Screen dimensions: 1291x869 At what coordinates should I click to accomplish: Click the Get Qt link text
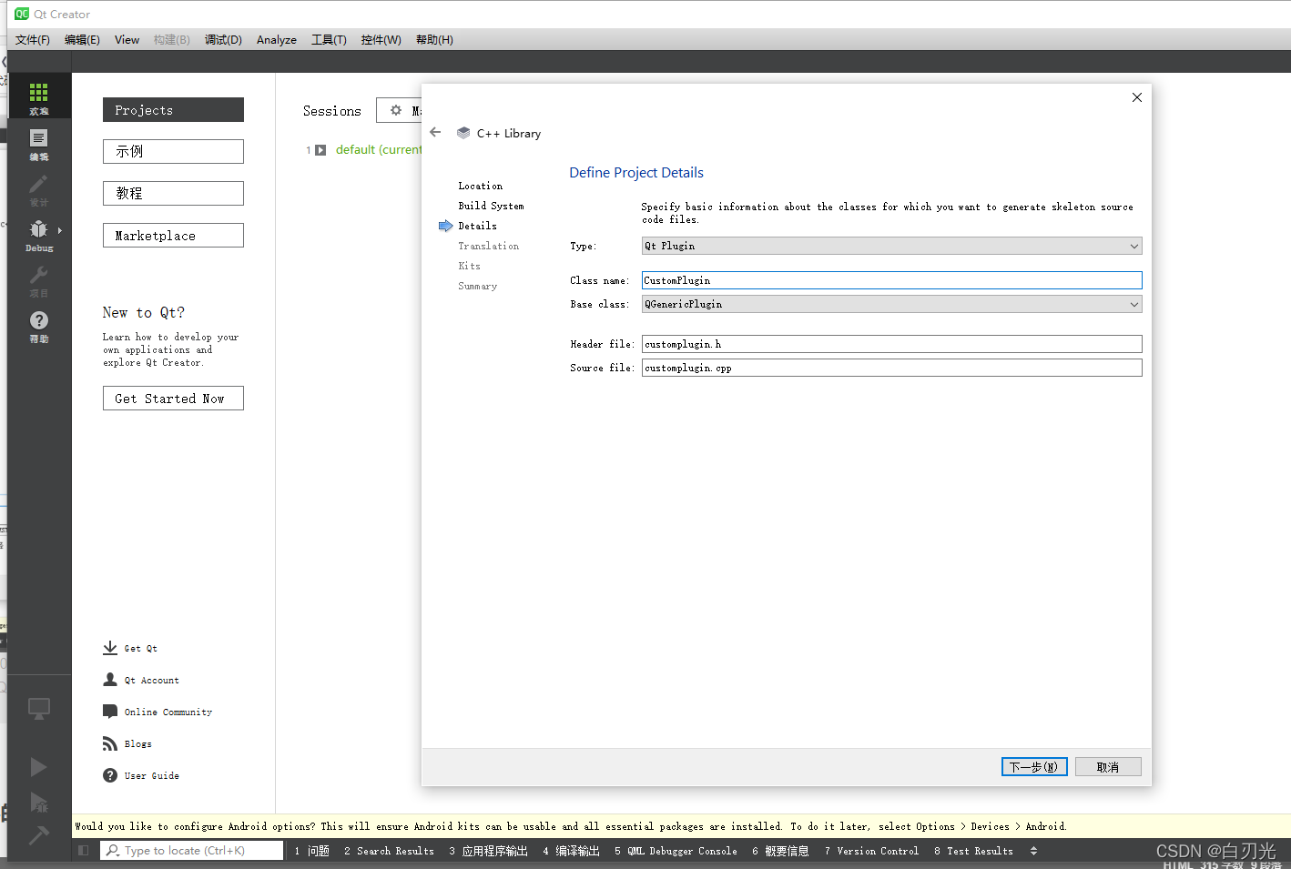pos(141,648)
